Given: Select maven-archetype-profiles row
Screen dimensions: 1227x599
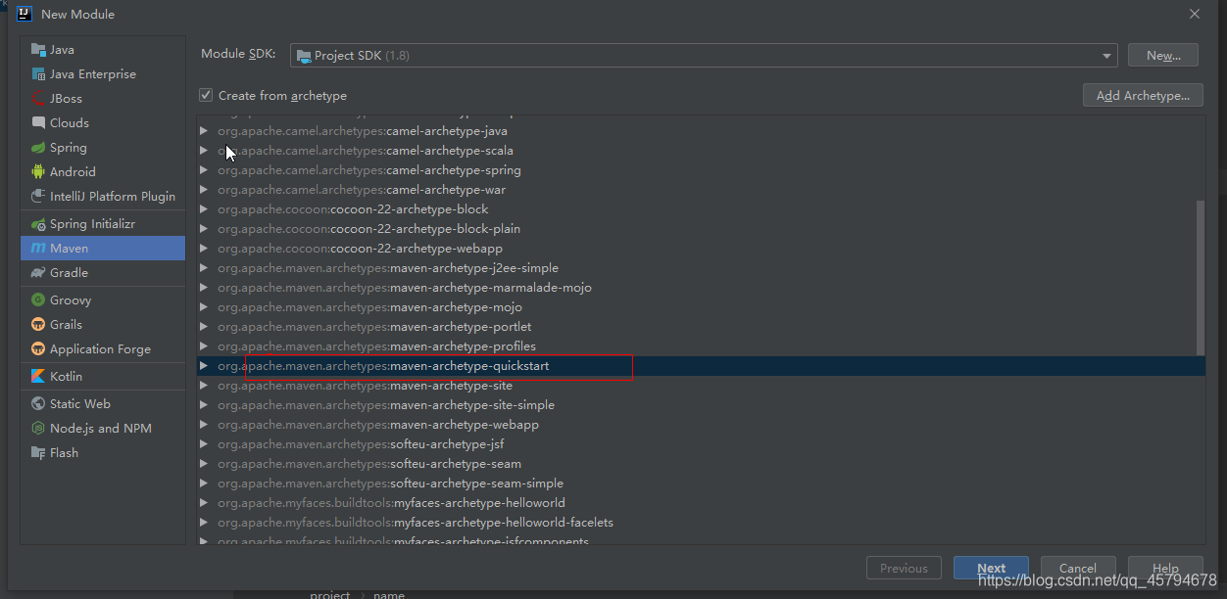Looking at the screenshot, I should click(x=701, y=346).
